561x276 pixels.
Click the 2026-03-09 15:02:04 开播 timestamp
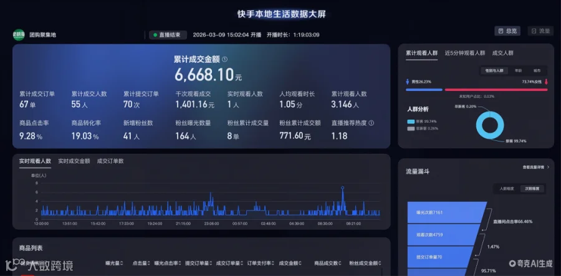coord(227,35)
